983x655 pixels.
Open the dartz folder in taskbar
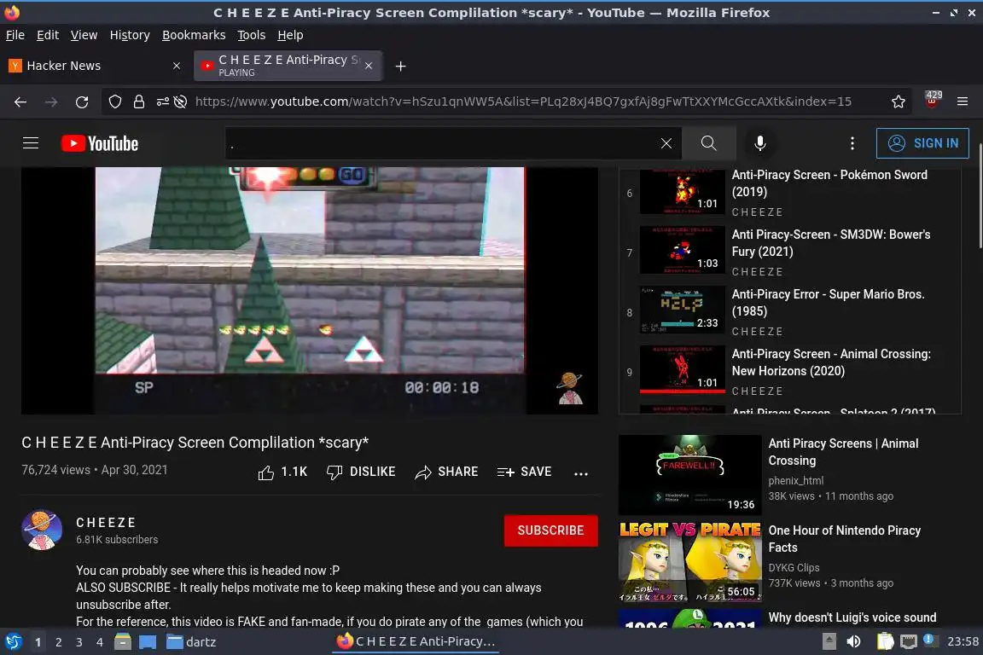pyautogui.click(x=191, y=642)
